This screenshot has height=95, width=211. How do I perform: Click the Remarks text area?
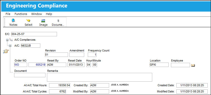100,77
